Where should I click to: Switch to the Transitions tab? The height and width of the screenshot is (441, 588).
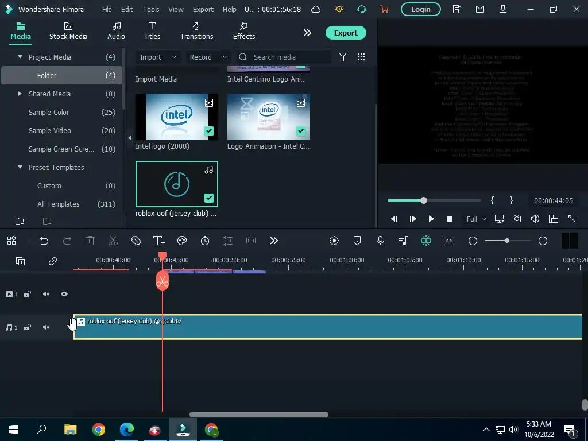[196, 31]
